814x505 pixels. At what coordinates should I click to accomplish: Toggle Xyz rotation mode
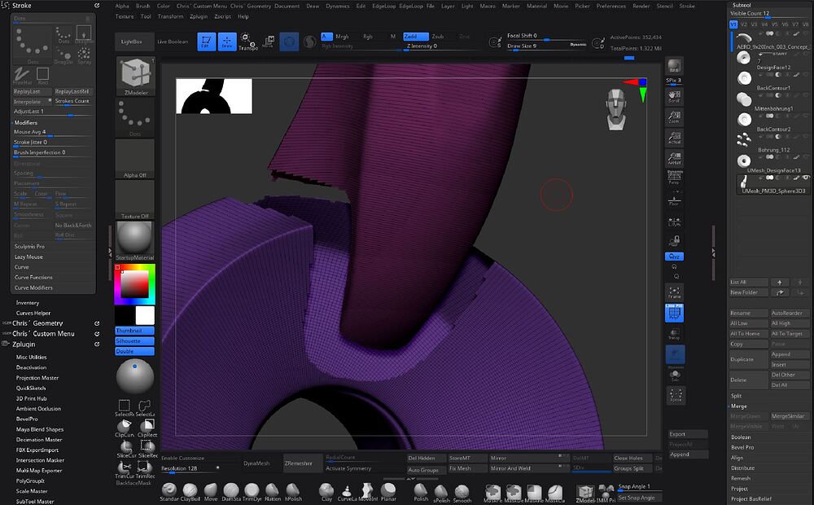(x=674, y=257)
